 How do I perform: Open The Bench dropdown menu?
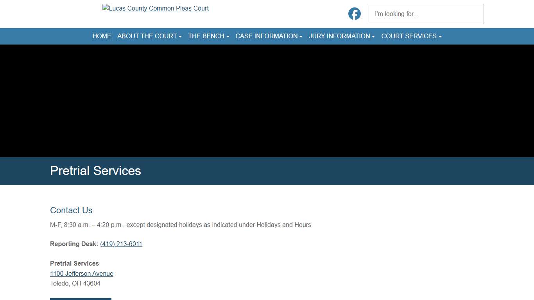tap(206, 36)
